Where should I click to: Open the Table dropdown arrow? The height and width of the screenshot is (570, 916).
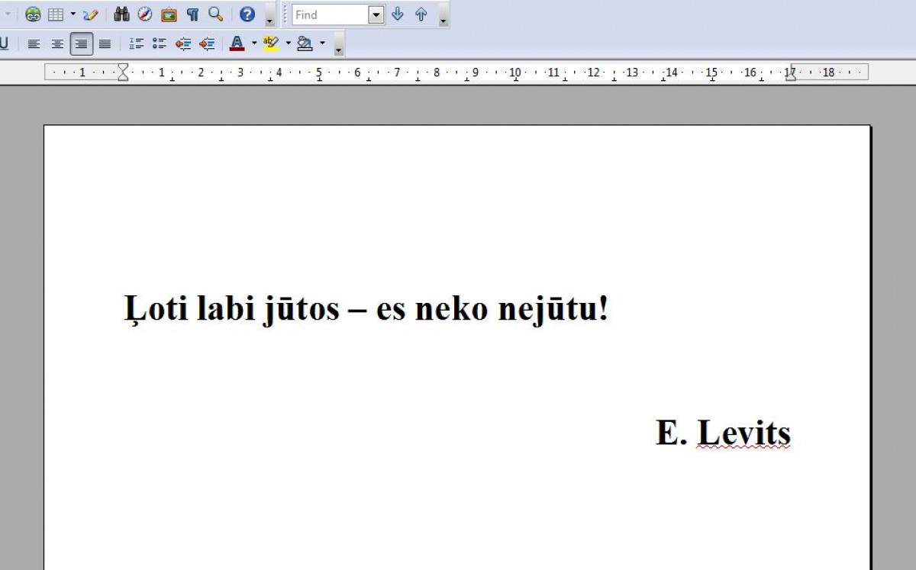73,14
